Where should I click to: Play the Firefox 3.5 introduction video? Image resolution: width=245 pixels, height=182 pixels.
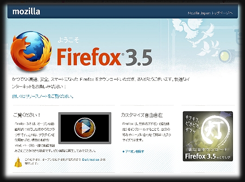coord(85,128)
